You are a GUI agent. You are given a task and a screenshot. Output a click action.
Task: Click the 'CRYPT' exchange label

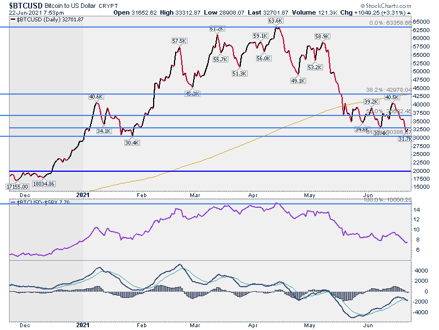click(x=109, y=6)
